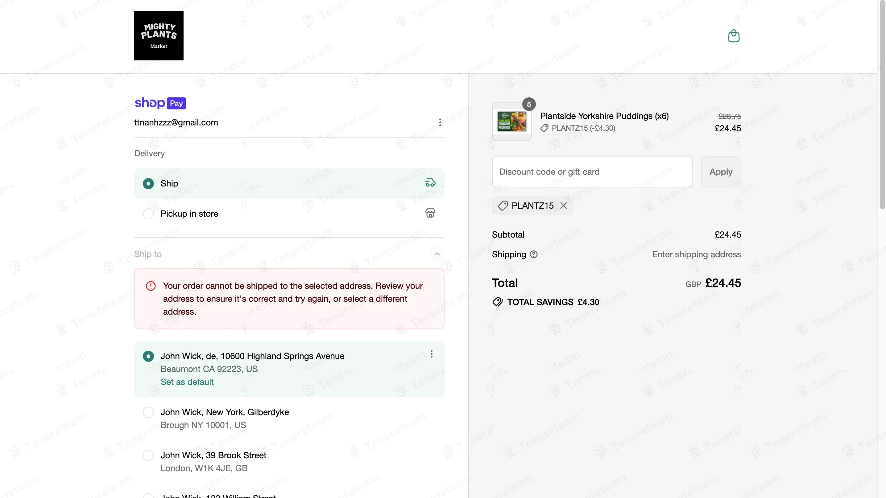Screen dimensions: 886x498
Task: Click the store icon beside Pickup in store
Action: pos(430,213)
